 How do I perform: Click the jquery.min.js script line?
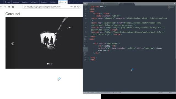(128, 29)
